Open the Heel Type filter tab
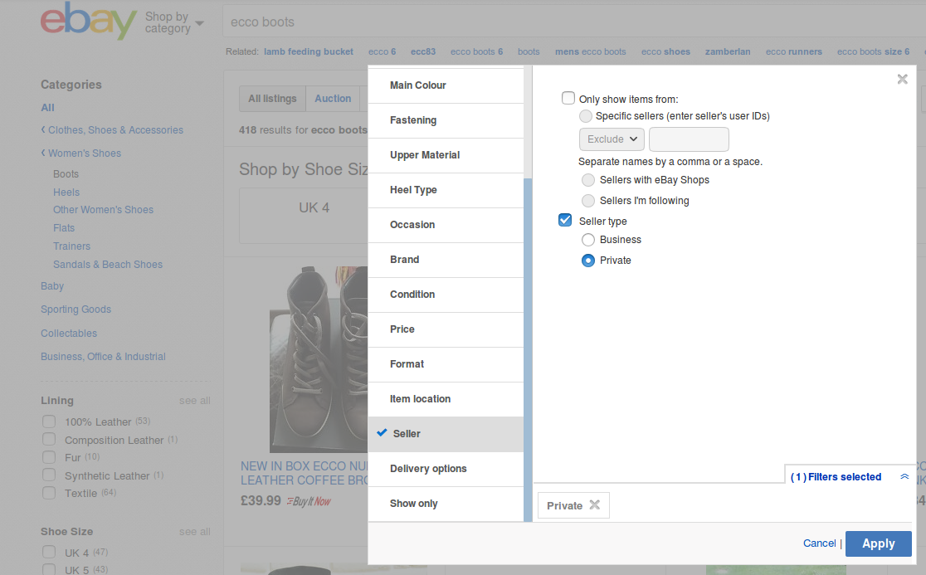The image size is (926, 575). (x=446, y=190)
